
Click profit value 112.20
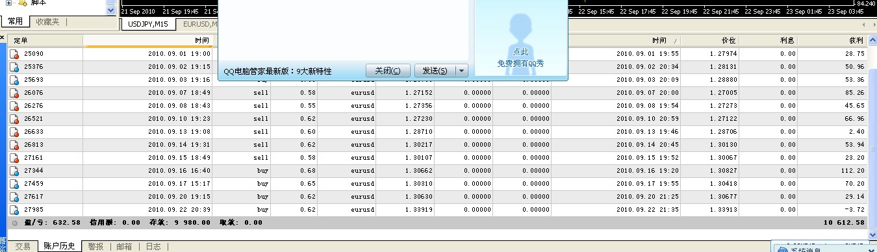[x=852, y=171]
